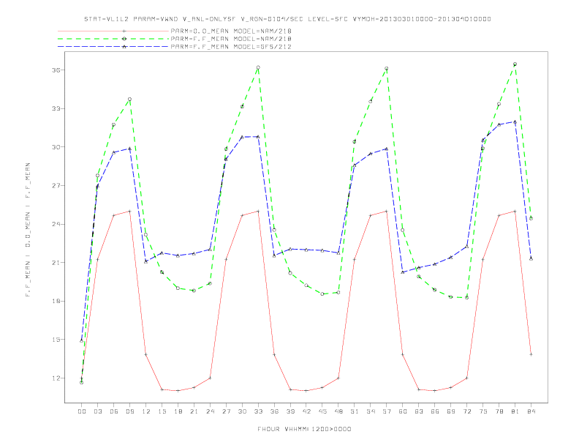Viewport: 579px width, 448px height.
Task: Click x-axis tick label 36
Action: (x=274, y=411)
